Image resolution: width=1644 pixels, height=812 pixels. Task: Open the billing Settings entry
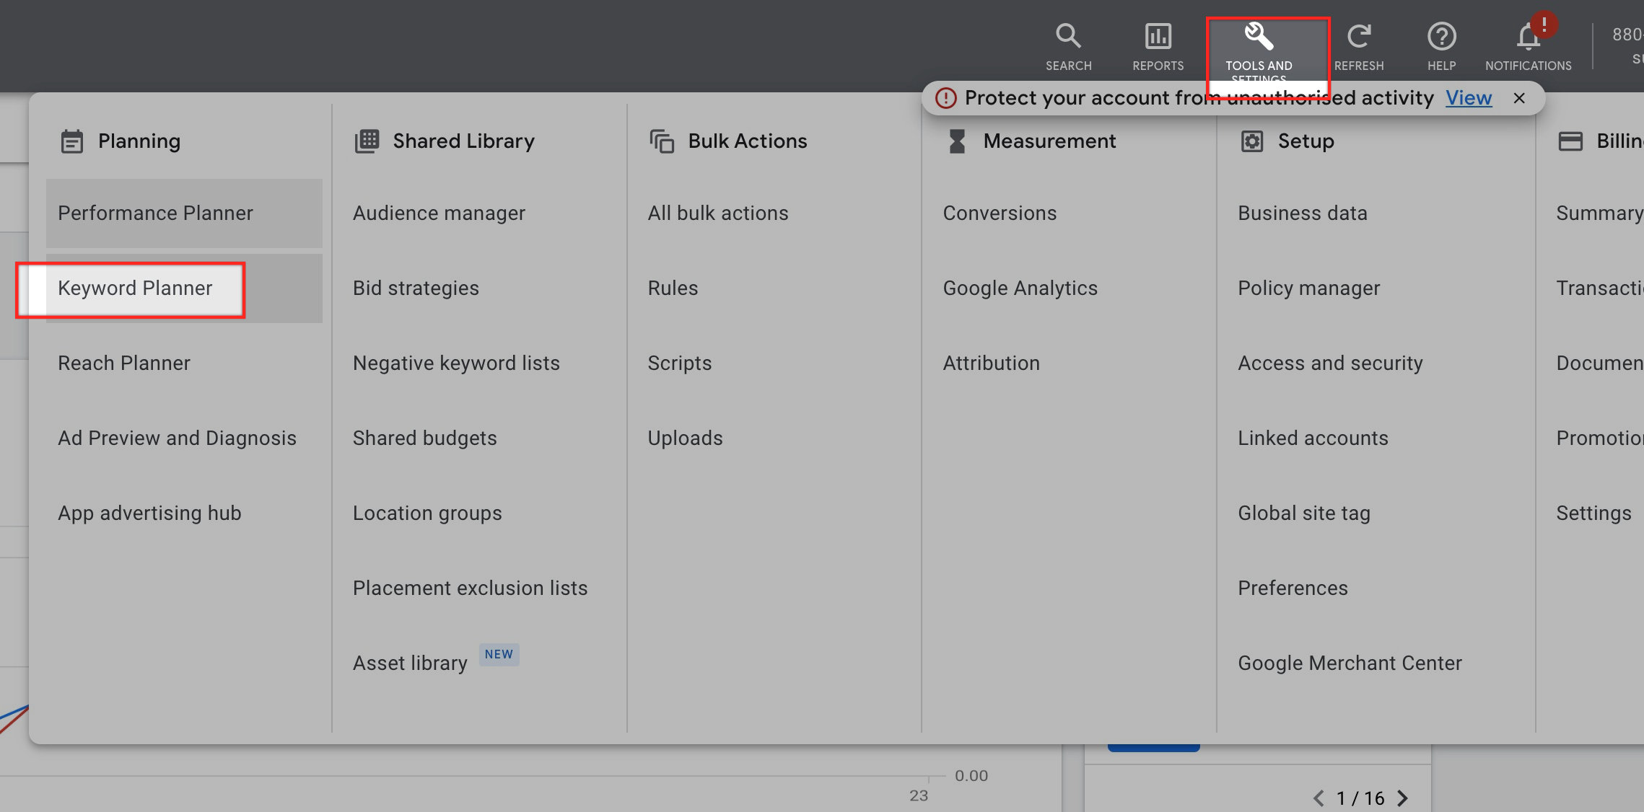tap(1593, 513)
